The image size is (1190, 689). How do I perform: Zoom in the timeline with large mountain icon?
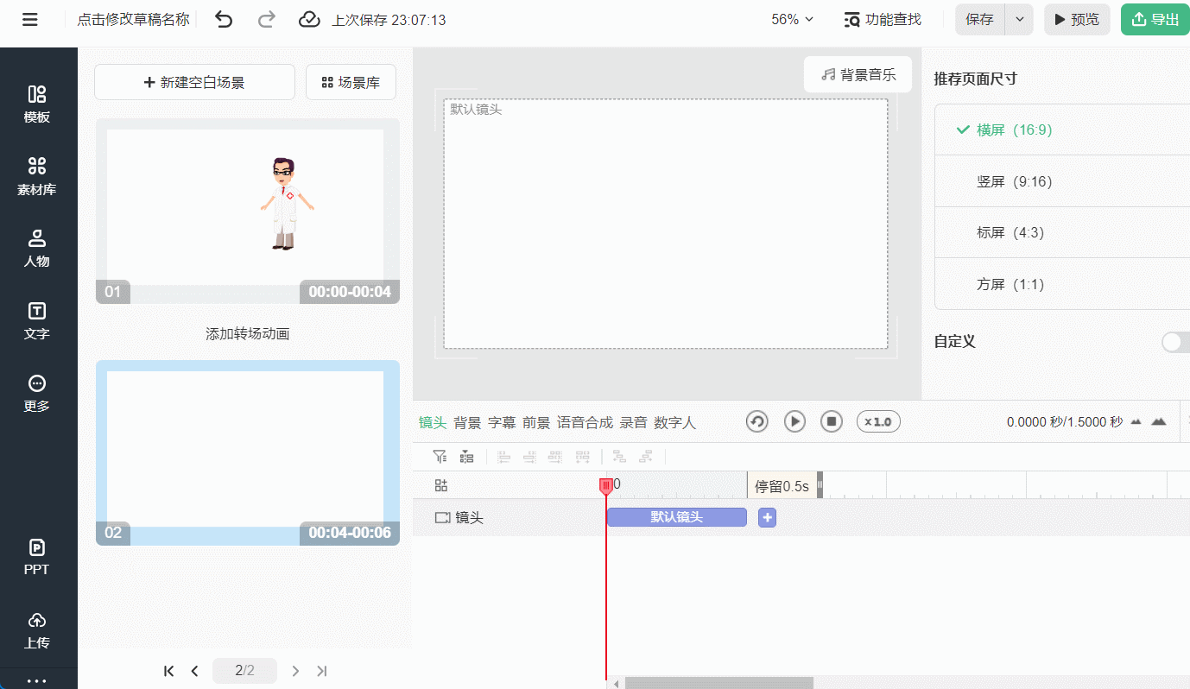tap(1159, 421)
